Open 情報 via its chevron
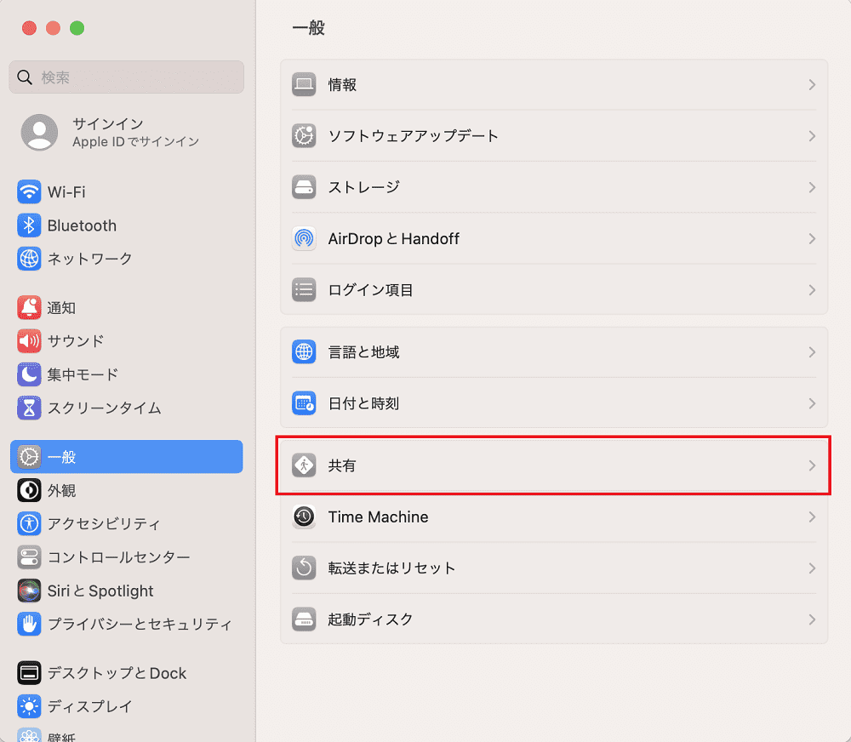This screenshot has height=742, width=851. [x=812, y=85]
